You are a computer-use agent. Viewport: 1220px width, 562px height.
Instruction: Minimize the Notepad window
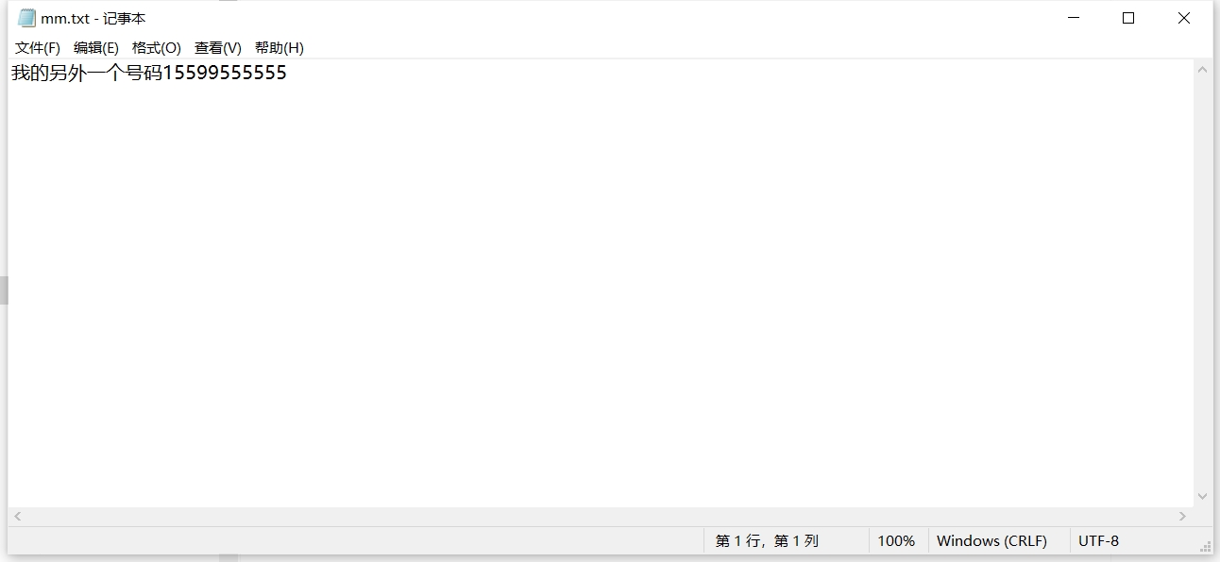(1074, 18)
